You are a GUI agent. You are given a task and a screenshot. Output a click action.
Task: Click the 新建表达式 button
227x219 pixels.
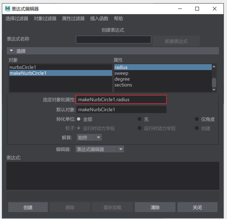176,41
